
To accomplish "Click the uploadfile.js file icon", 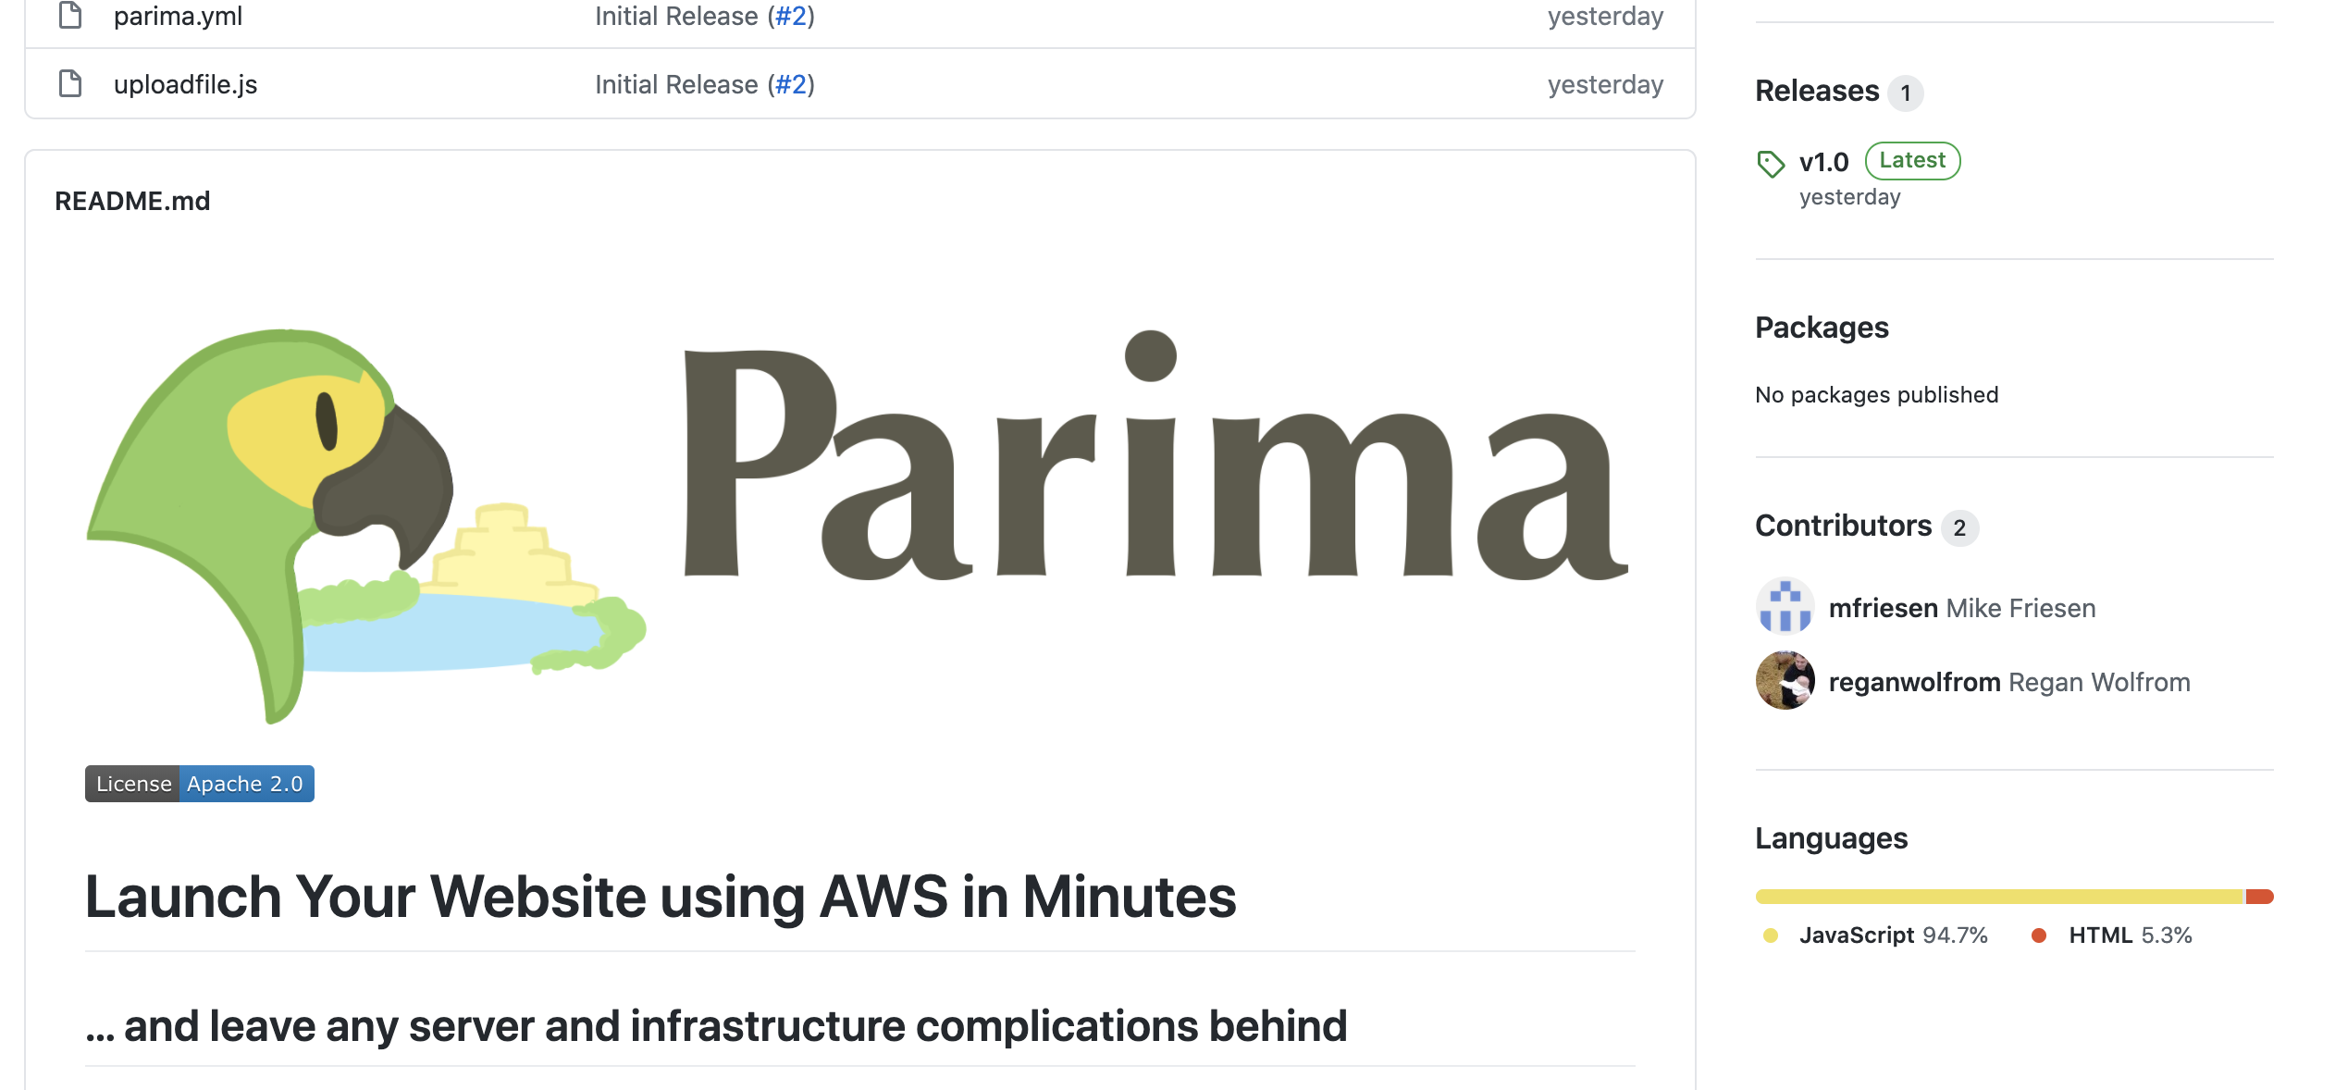I will tap(70, 83).
